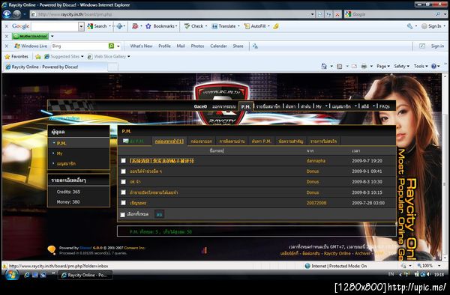Click the Windows Live logo
Image resolution: width=450 pixels, height=295 pixels.
pos(17,46)
